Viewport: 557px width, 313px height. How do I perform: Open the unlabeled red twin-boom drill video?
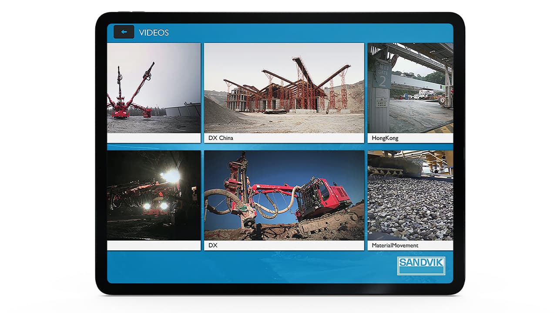tap(154, 87)
